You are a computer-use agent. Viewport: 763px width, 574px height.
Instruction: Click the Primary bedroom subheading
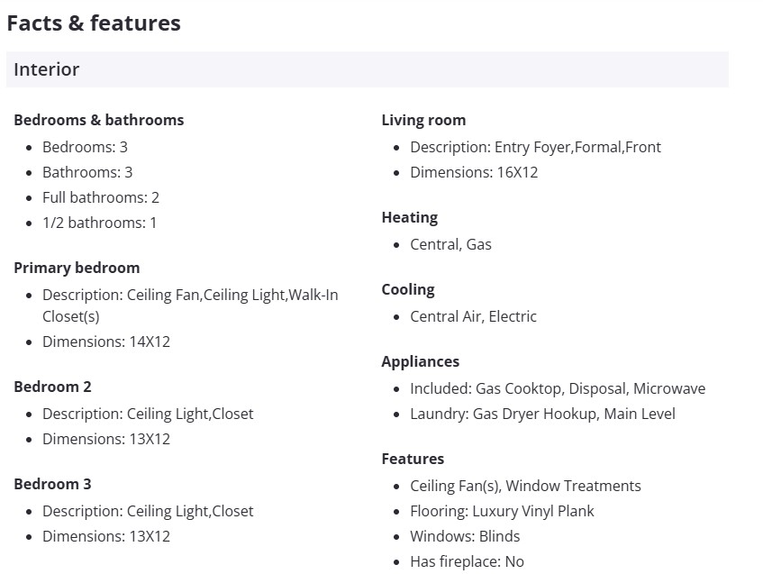click(x=77, y=268)
